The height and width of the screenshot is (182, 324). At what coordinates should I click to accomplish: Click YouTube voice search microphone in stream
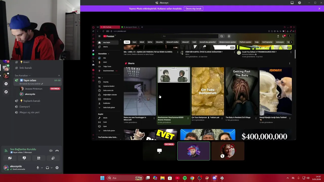tap(229, 36)
